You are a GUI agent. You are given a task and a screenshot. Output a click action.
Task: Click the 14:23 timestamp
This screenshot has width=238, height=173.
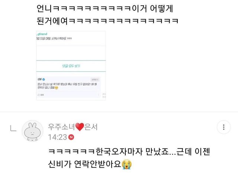coord(58,137)
